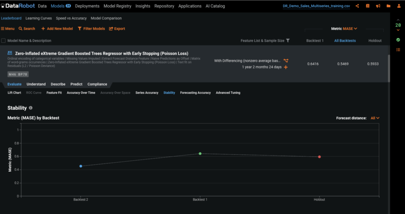The image size is (405, 214).
Task: Select the Predict tab
Action: point(76,84)
